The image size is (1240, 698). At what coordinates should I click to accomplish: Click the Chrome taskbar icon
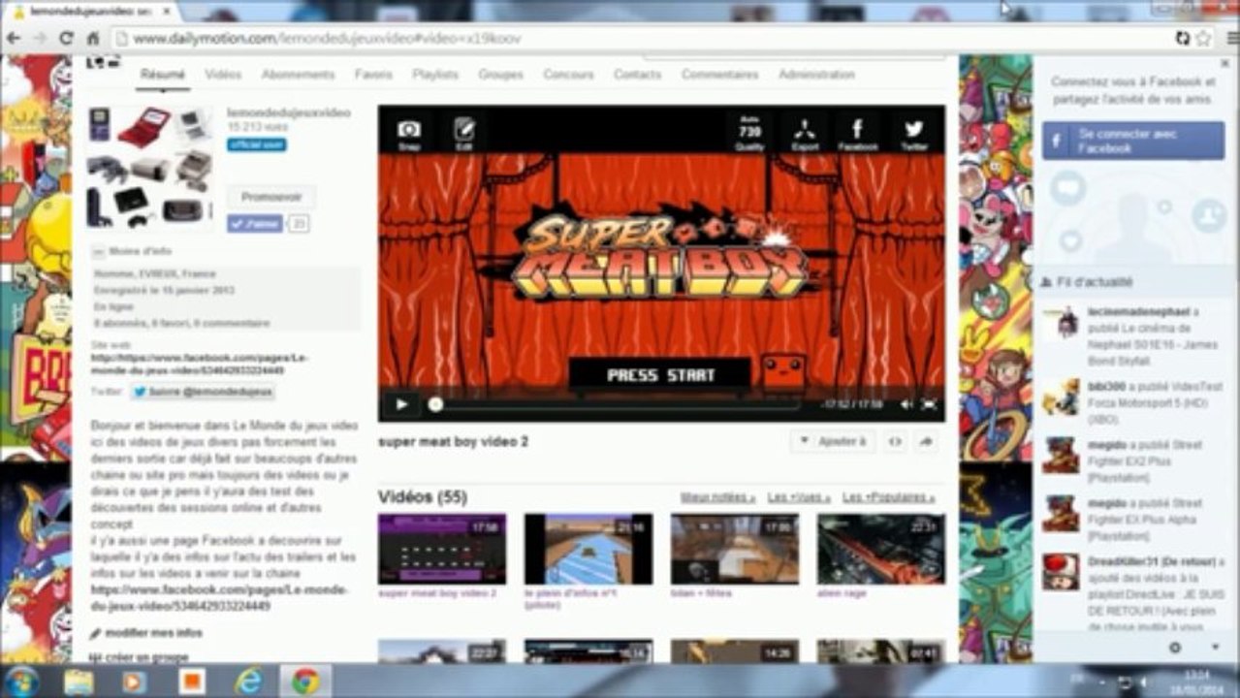tap(305, 682)
